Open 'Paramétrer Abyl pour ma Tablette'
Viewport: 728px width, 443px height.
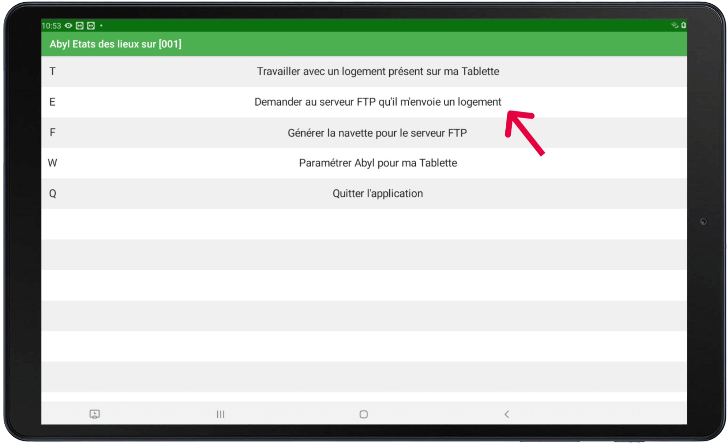378,163
